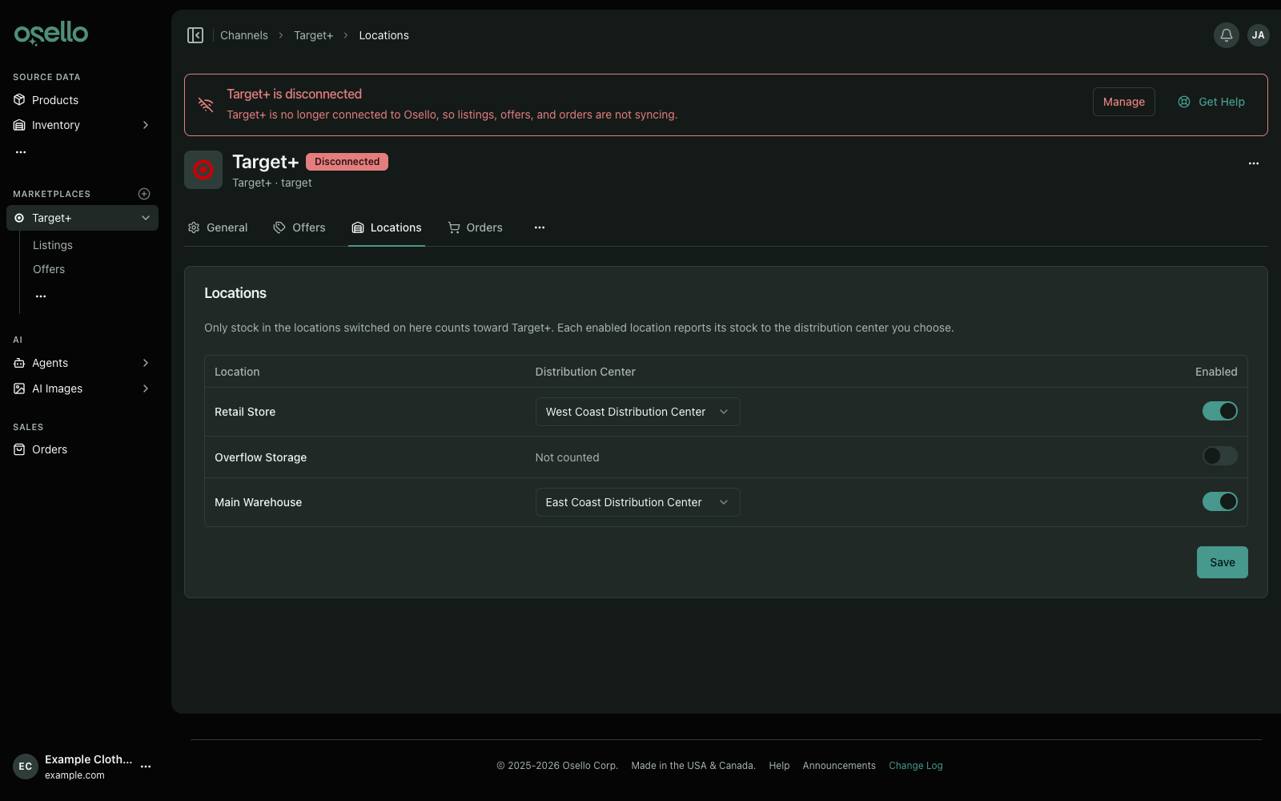Show more Target+ sub-items ellipsis
The width and height of the screenshot is (1281, 801).
click(41, 296)
